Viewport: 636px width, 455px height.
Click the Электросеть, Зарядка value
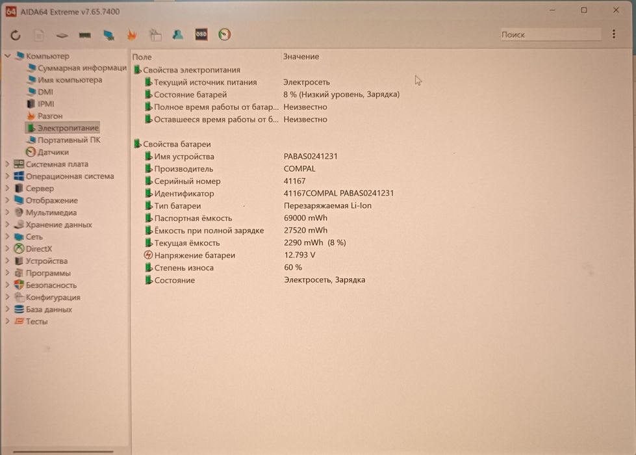(324, 279)
